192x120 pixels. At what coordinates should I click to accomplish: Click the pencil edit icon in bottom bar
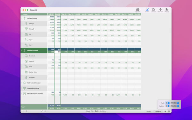42,111
